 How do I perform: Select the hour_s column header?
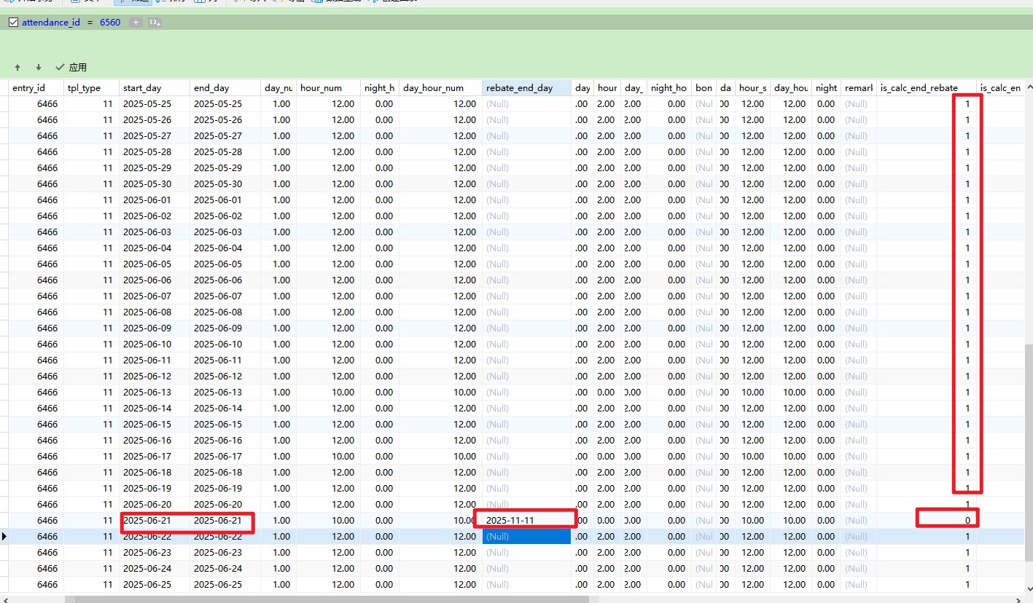(753, 87)
